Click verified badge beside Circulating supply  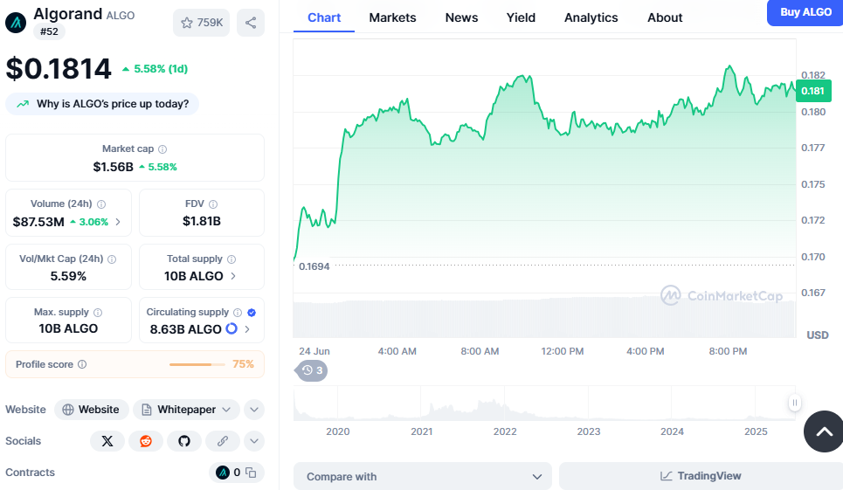[x=252, y=313]
